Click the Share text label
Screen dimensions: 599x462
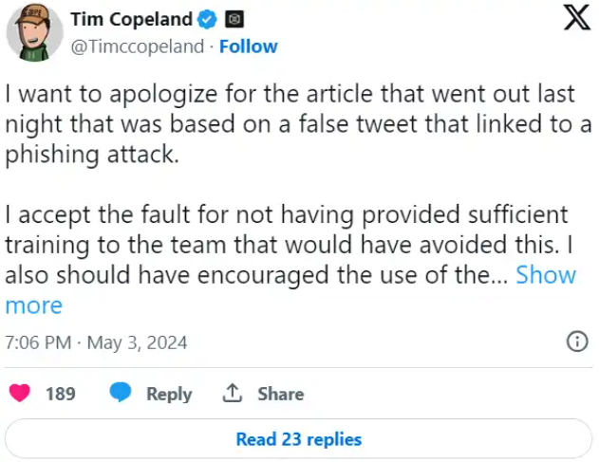(x=280, y=394)
